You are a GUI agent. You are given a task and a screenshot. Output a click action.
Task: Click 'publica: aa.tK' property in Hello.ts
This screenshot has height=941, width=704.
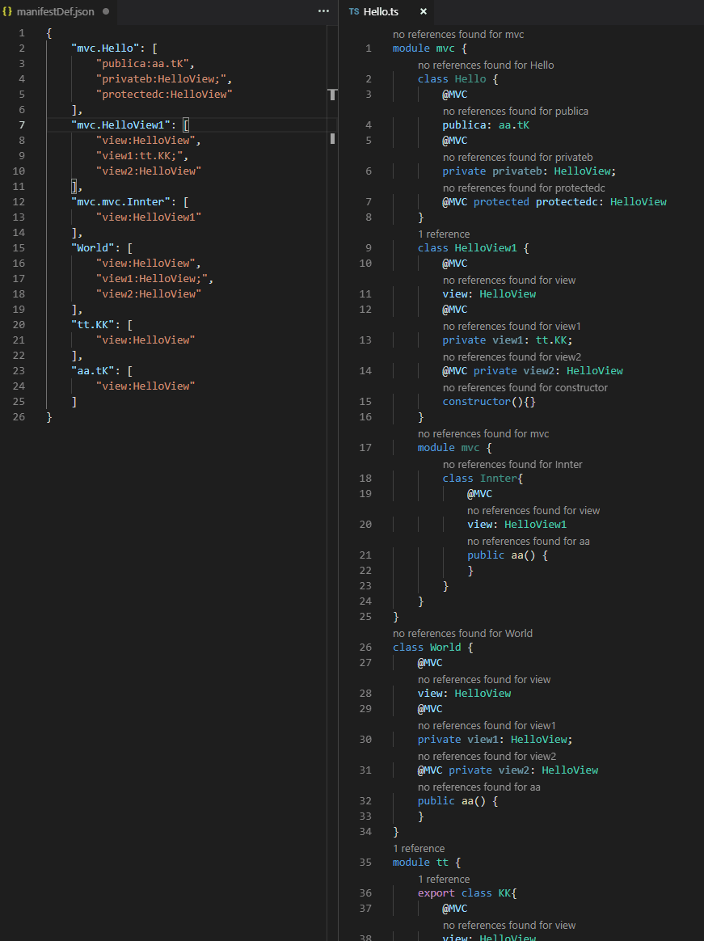486,125
